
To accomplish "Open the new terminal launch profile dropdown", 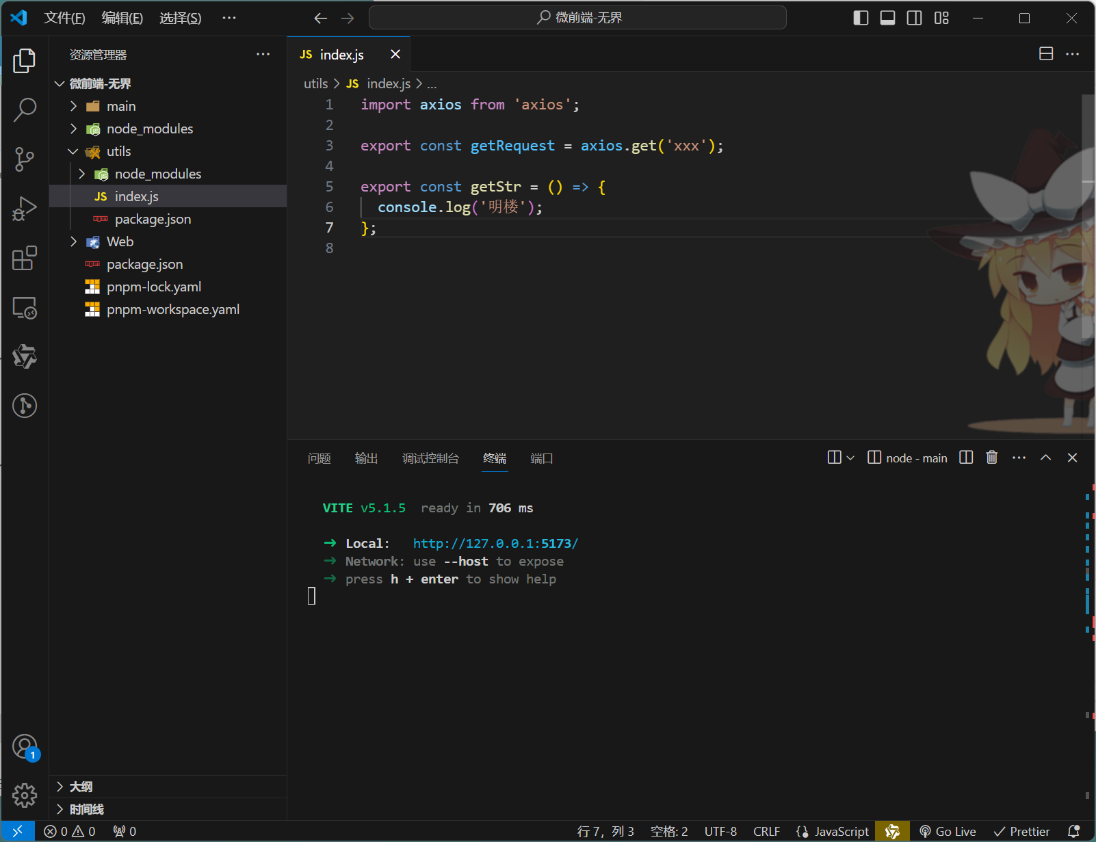I will [x=850, y=458].
